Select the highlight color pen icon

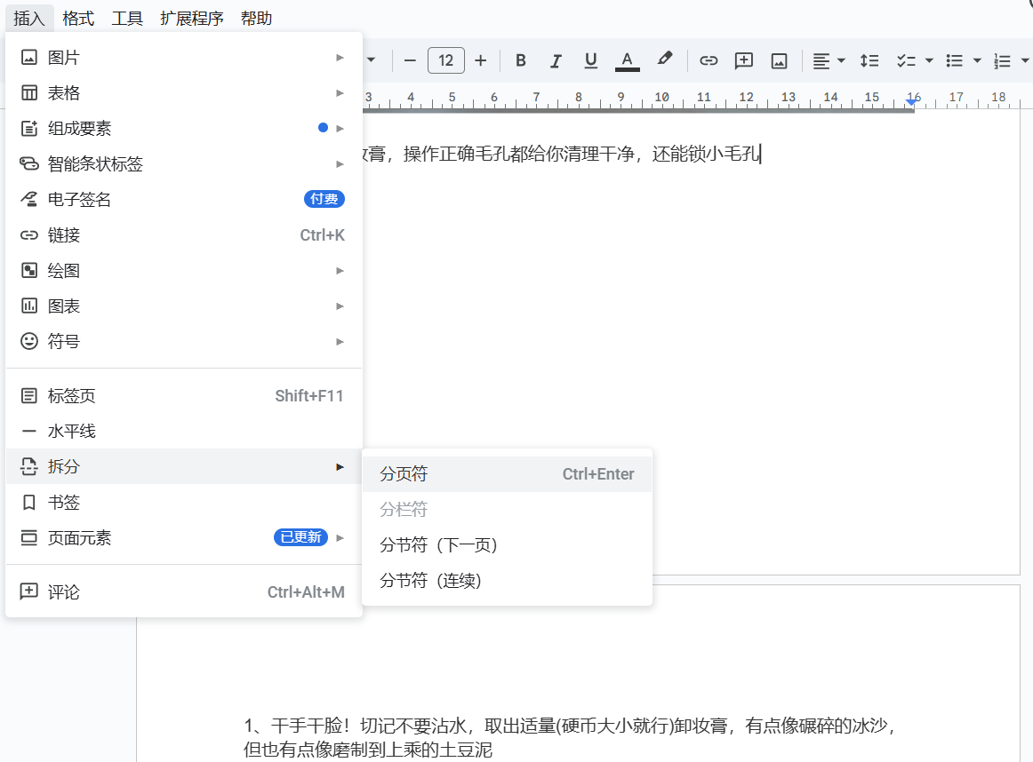664,60
